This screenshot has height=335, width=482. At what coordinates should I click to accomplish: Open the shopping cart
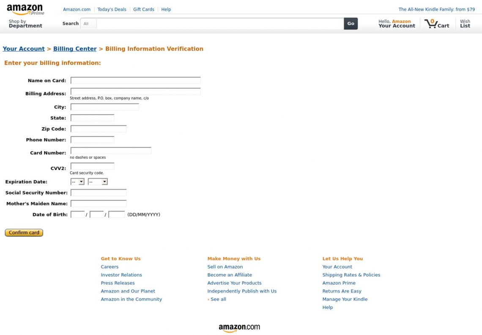[x=437, y=24]
